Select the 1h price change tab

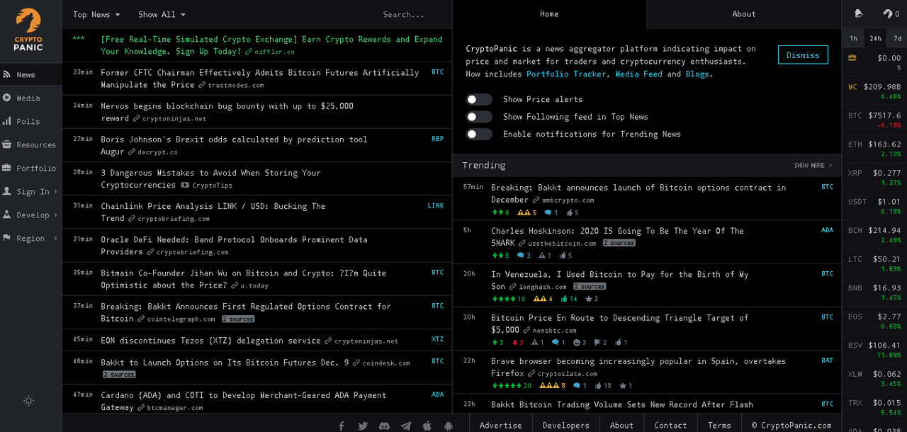pyautogui.click(x=853, y=38)
